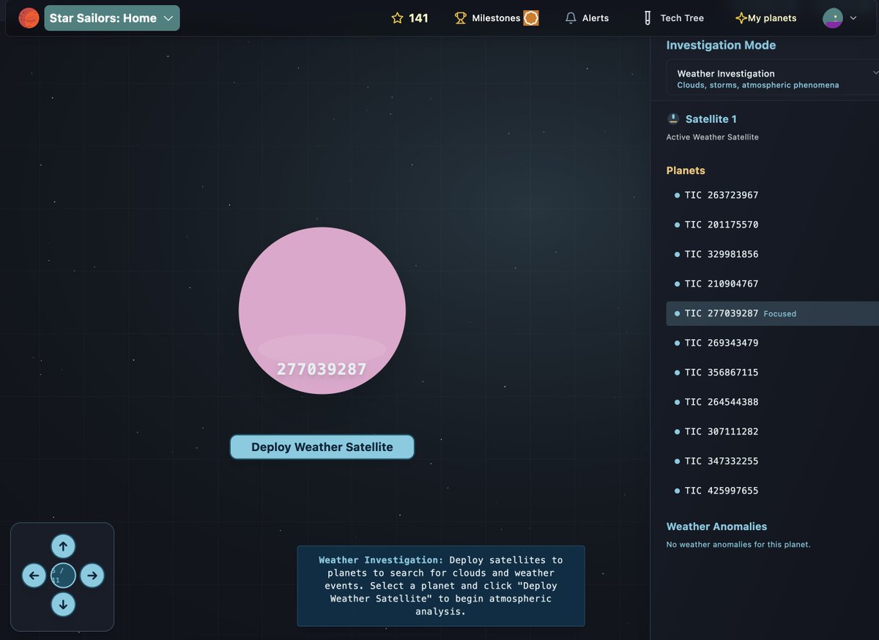Click the right arrow navigation button
This screenshot has width=879, height=640.
(x=92, y=576)
